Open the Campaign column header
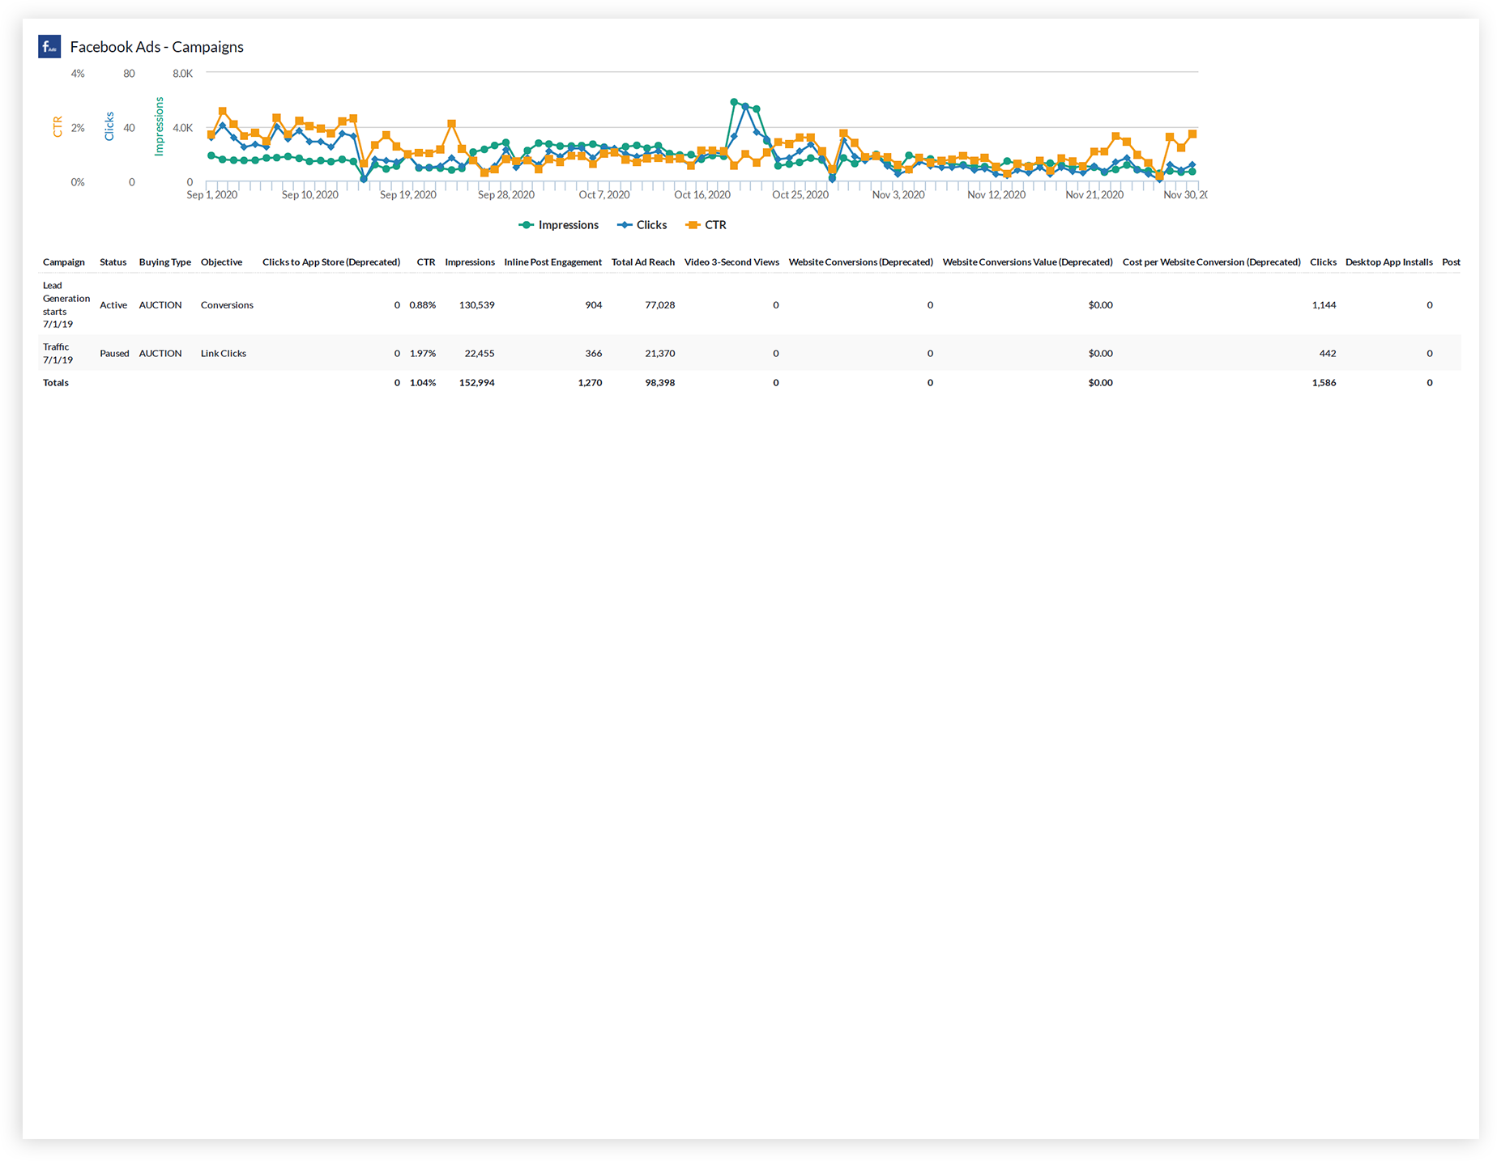The width and height of the screenshot is (1497, 1161). [64, 262]
